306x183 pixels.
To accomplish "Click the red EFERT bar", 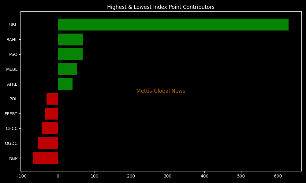I will coord(51,113).
